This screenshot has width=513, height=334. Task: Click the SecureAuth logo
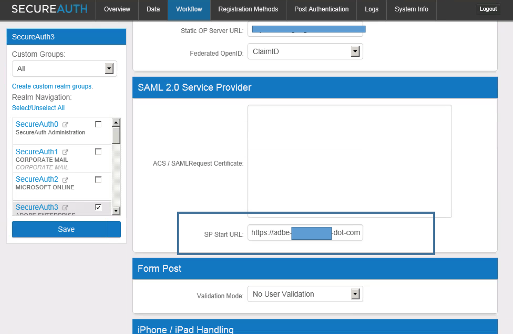click(49, 9)
